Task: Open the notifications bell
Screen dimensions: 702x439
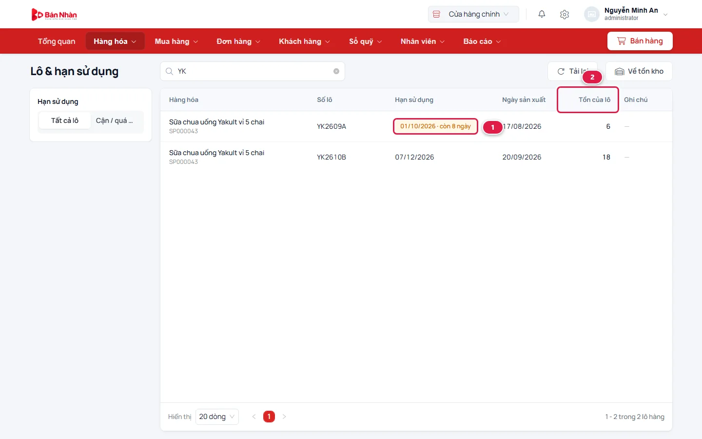Action: 542,14
